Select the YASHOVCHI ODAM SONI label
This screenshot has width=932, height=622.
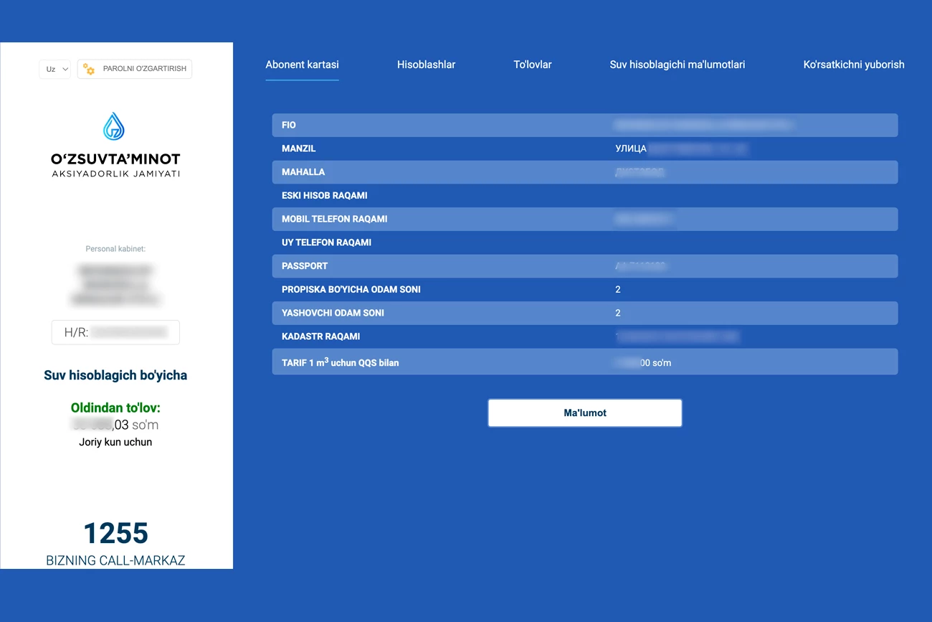[333, 313]
